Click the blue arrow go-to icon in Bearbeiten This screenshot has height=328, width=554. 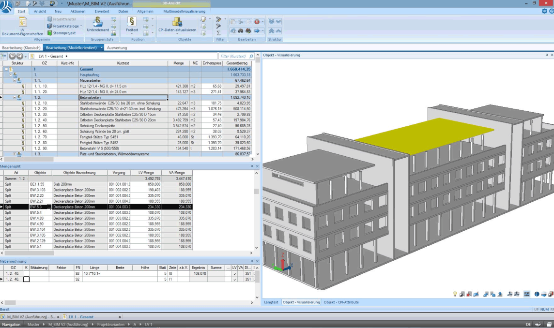pos(257,31)
